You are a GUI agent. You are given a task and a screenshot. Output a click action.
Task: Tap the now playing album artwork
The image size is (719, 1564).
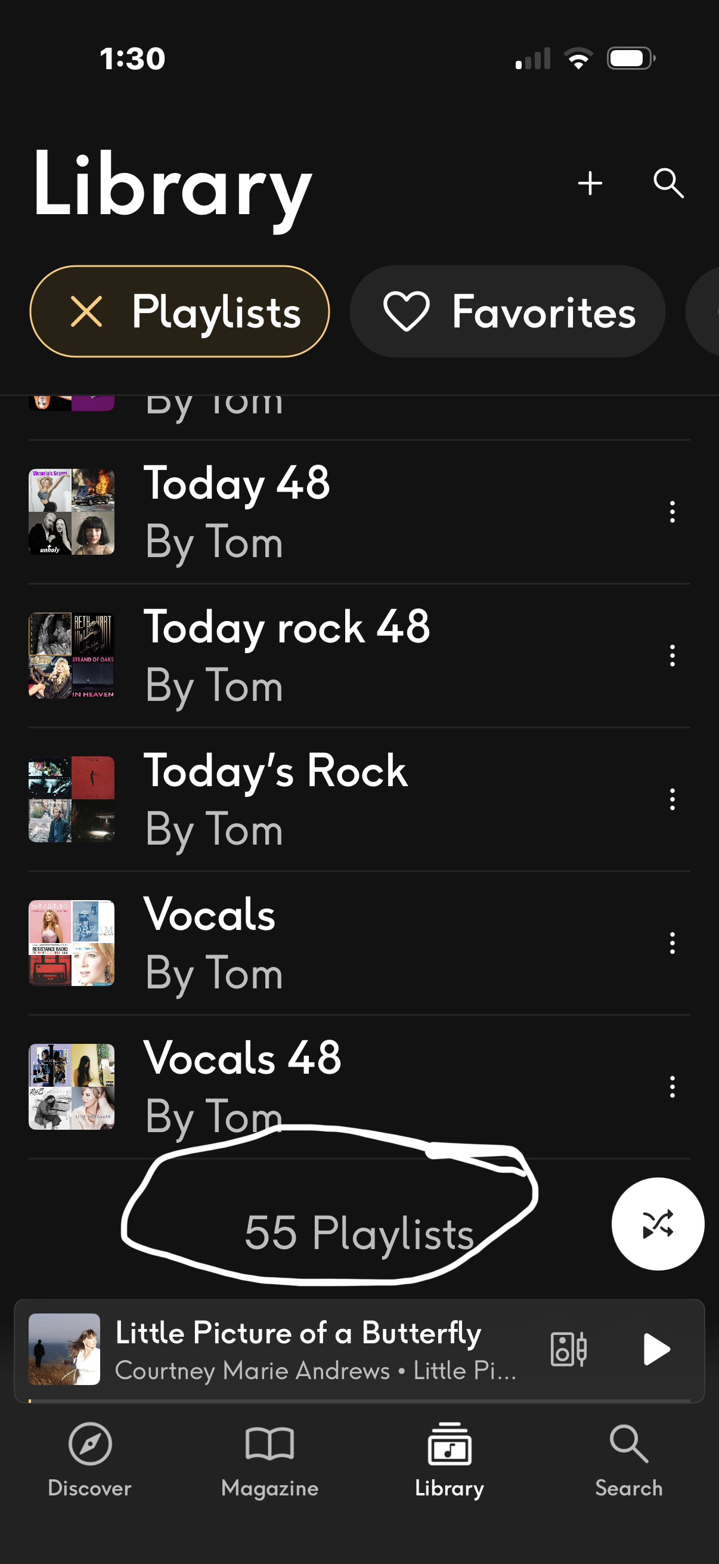[x=64, y=1349]
